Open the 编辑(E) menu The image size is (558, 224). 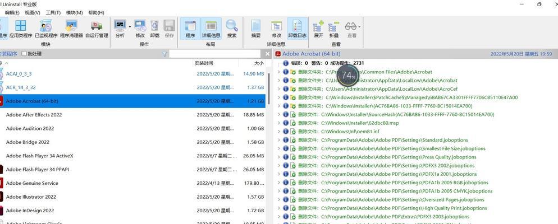pyautogui.click(x=12, y=13)
